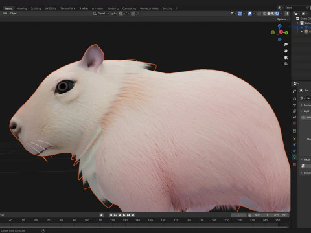Switch to rendered viewport shading
The width and height of the screenshot is (311, 233).
(277, 14)
